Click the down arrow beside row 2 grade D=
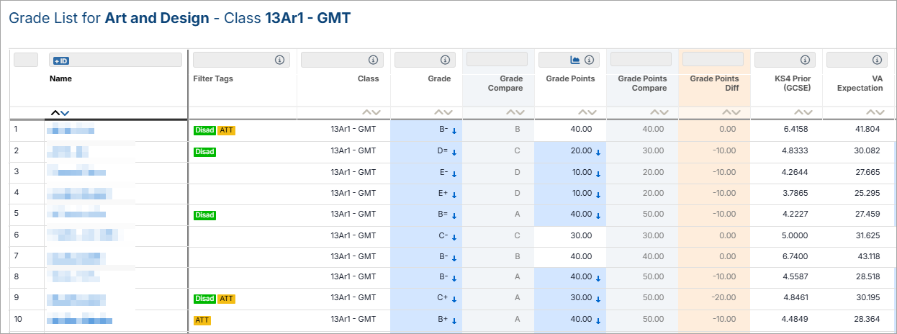The image size is (897, 334). 454,153
